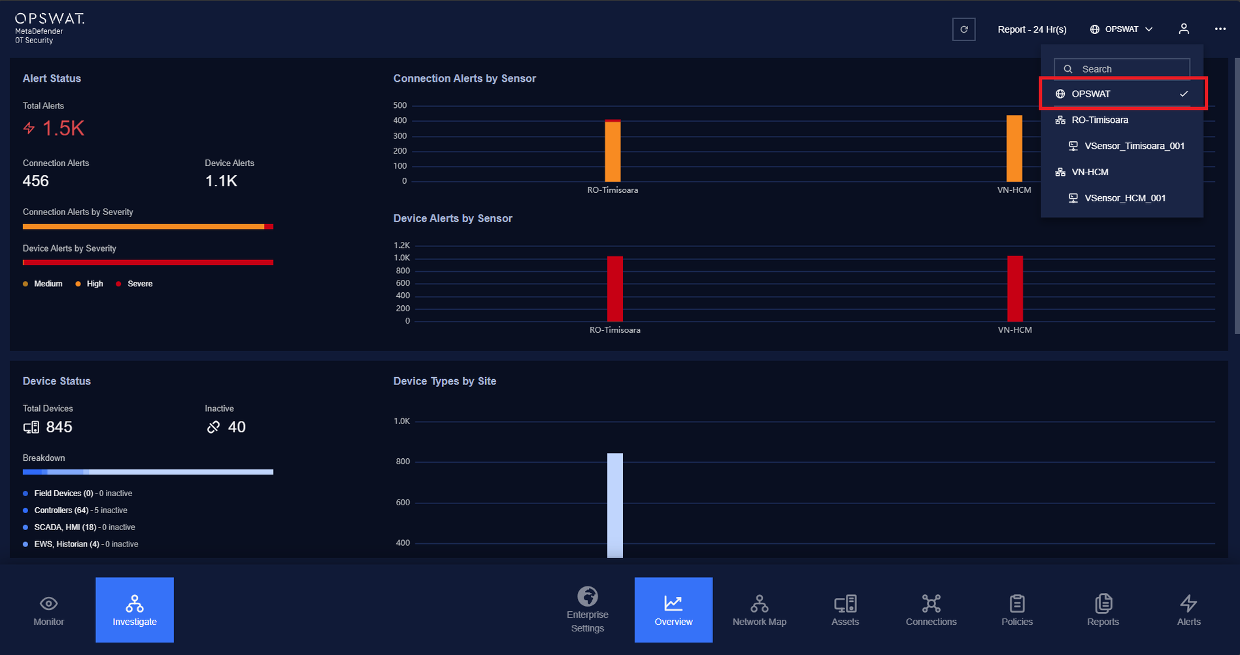Click the Device Alerts by Severity bar
This screenshot has width=1240, height=655.
coord(148,262)
